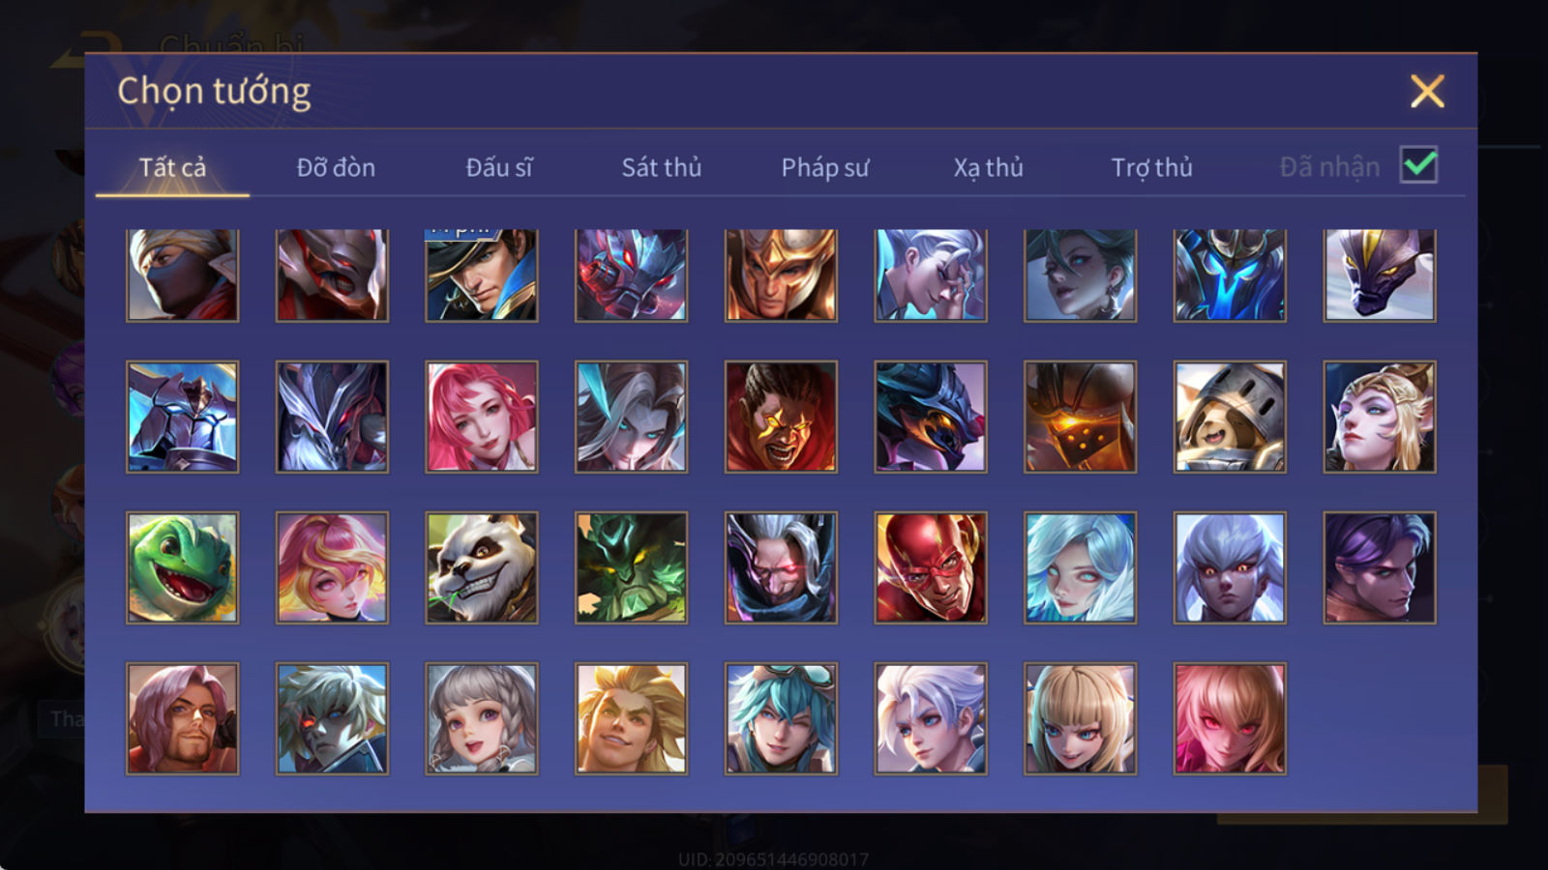Image resolution: width=1548 pixels, height=870 pixels.
Task: Switch to the Đỡ đòn tab
Action: tap(336, 167)
